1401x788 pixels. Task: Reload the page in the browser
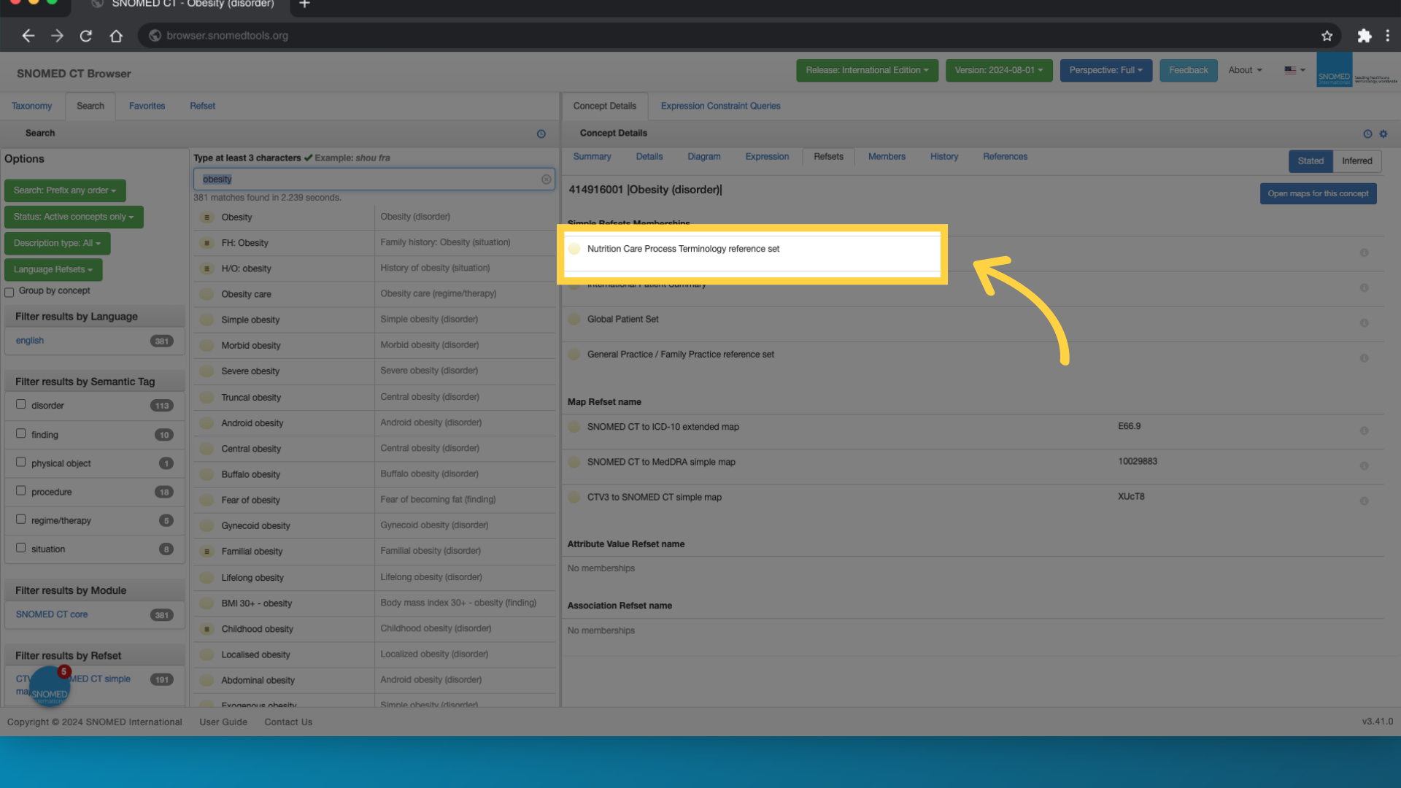coord(86,36)
